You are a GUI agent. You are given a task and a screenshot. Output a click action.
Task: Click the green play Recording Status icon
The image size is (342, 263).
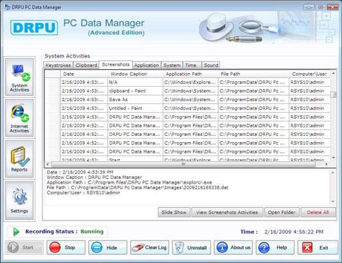coord(16,232)
